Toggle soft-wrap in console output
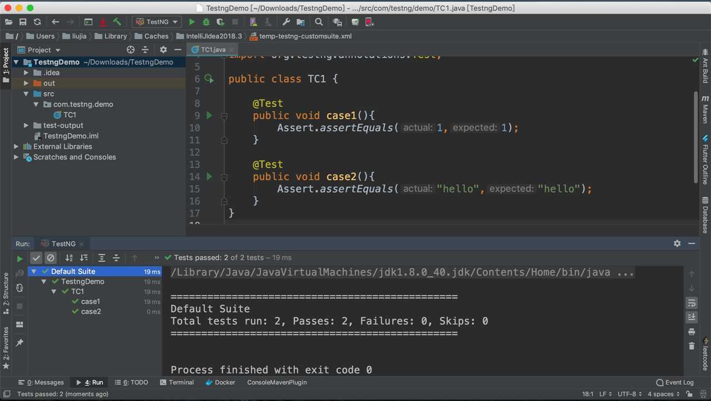Screen dimensions: 711x401 coord(692,303)
